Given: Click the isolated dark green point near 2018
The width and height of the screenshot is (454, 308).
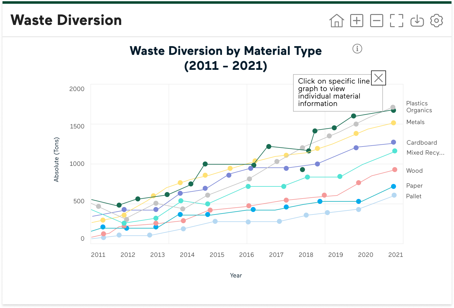Looking at the screenshot, I should [x=302, y=170].
